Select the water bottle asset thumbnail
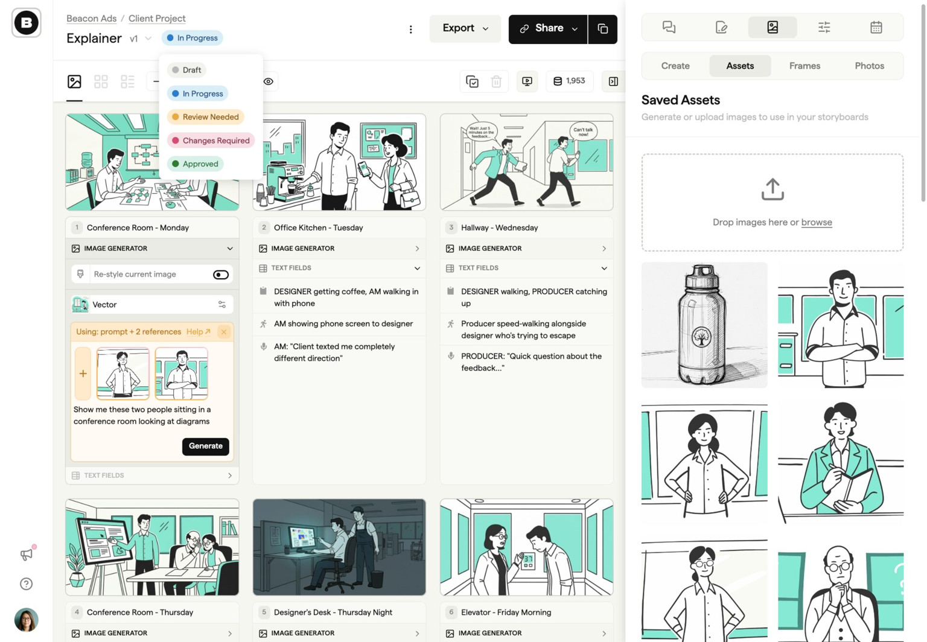This screenshot has height=642, width=927. point(704,325)
